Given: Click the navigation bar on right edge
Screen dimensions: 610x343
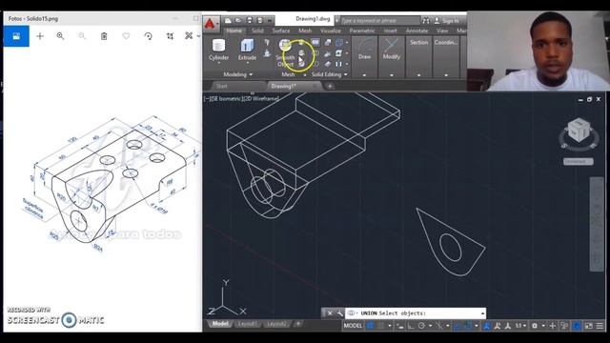Looking at the screenshot, I should pyautogui.click(x=597, y=224).
